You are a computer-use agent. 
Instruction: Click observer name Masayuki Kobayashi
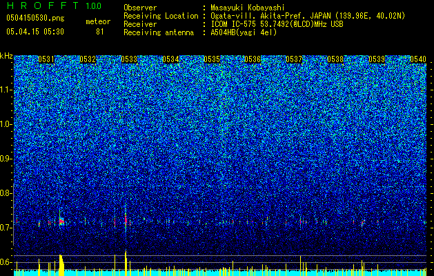248,8
